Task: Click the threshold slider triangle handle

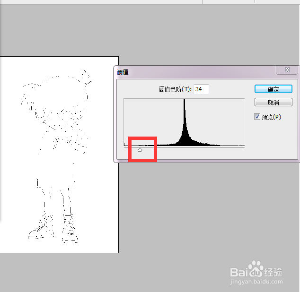Action: pyautogui.click(x=140, y=150)
